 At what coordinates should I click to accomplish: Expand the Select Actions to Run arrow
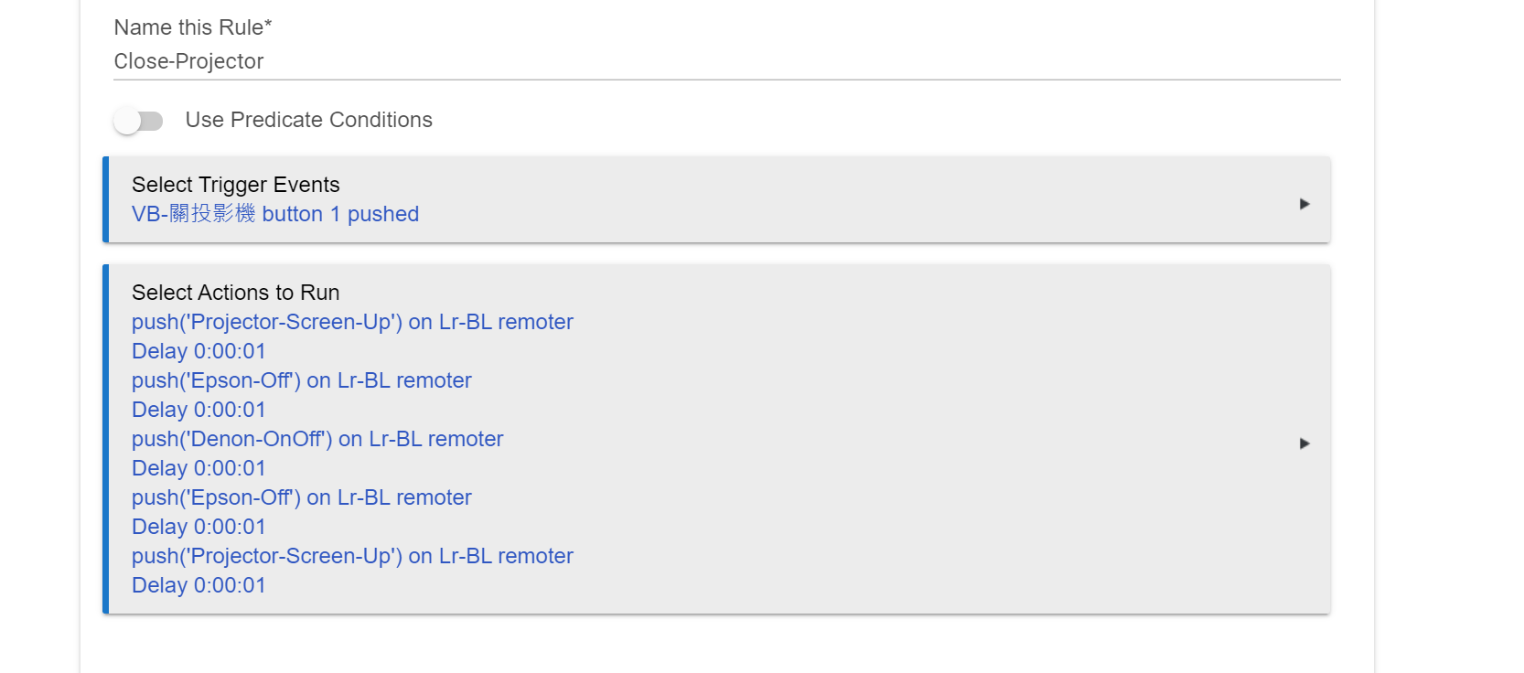click(1304, 443)
